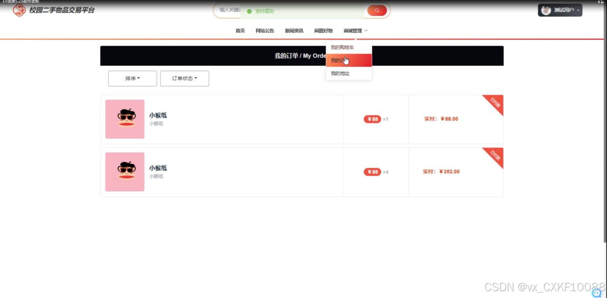Click product thumbnail of the ¥352.00 order
Image resolution: width=607 pixels, height=298 pixels.
(125, 172)
